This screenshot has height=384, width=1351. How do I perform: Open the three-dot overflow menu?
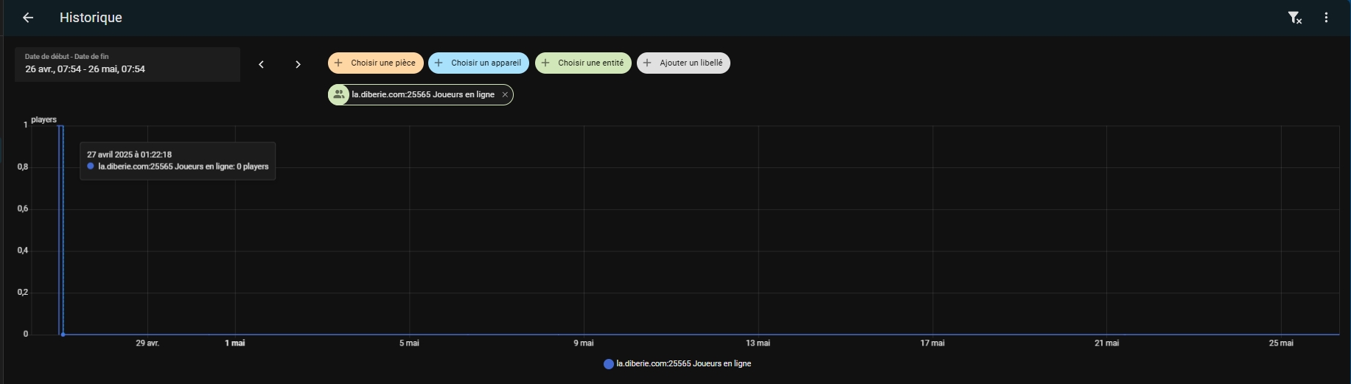pyautogui.click(x=1326, y=18)
